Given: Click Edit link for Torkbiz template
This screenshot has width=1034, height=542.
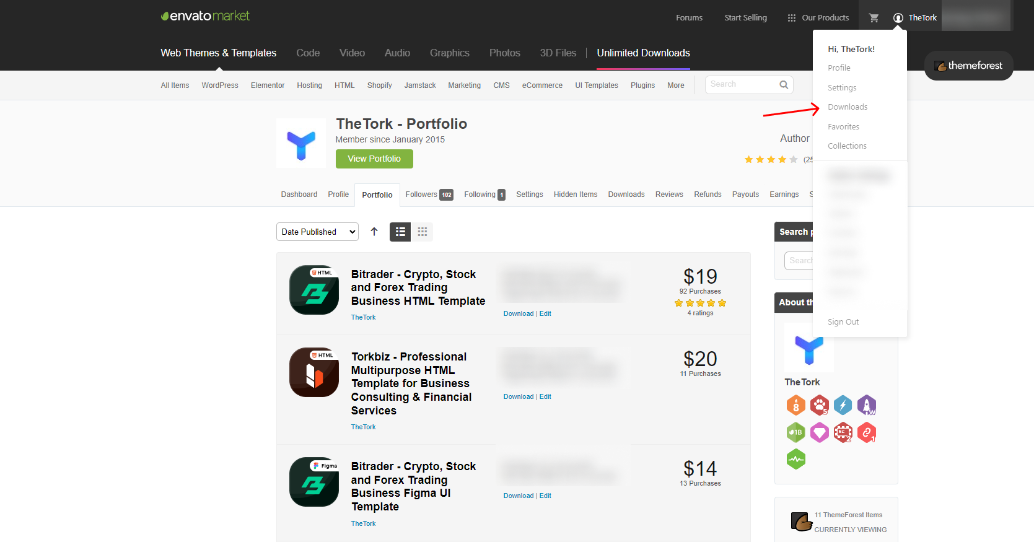Looking at the screenshot, I should pyautogui.click(x=545, y=396).
